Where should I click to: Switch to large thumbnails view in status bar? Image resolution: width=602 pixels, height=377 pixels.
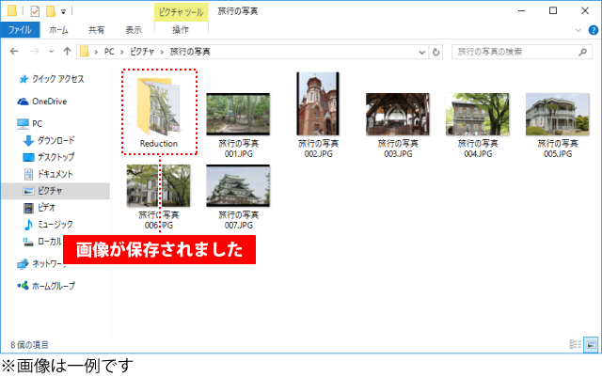589,344
